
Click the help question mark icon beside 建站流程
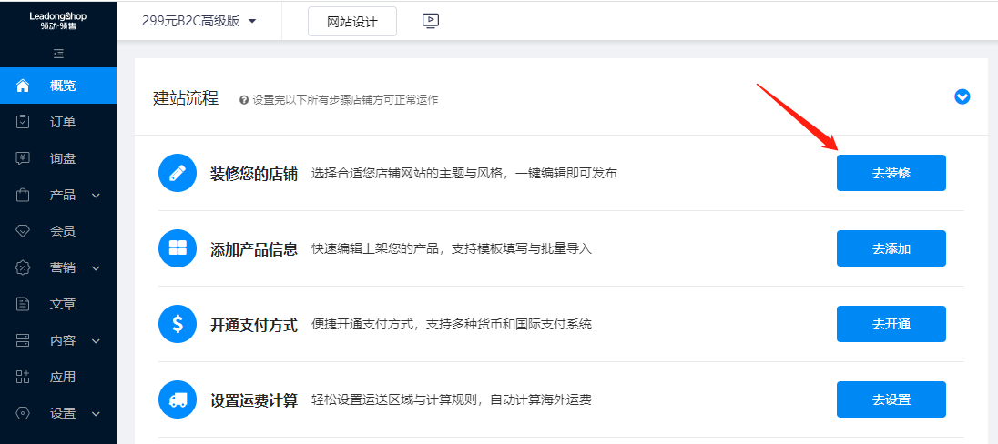coord(244,100)
